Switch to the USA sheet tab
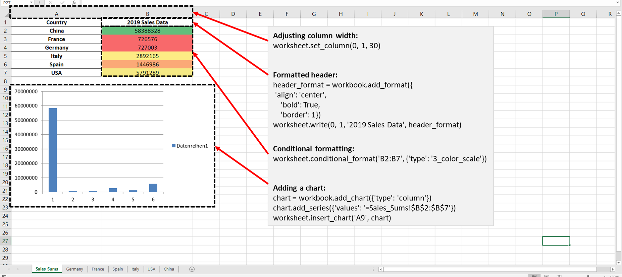The height and width of the screenshot is (277, 622). 151,269
